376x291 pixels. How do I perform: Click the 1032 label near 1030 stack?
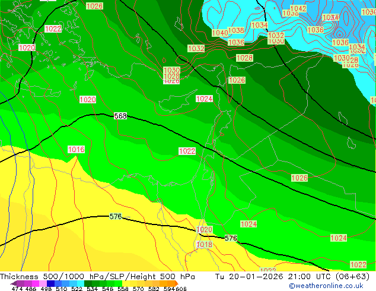[x=276, y=35]
